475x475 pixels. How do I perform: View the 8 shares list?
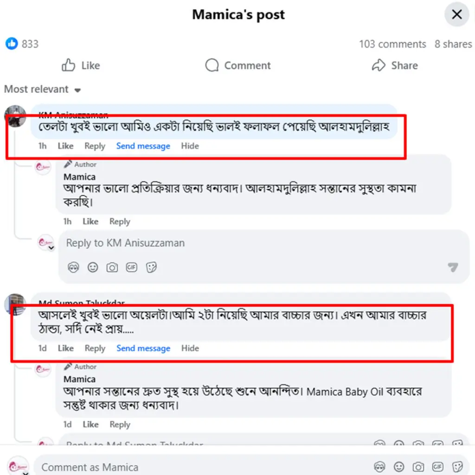pyautogui.click(x=453, y=44)
